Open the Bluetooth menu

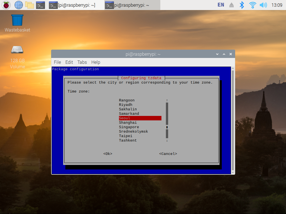[x=242, y=5]
